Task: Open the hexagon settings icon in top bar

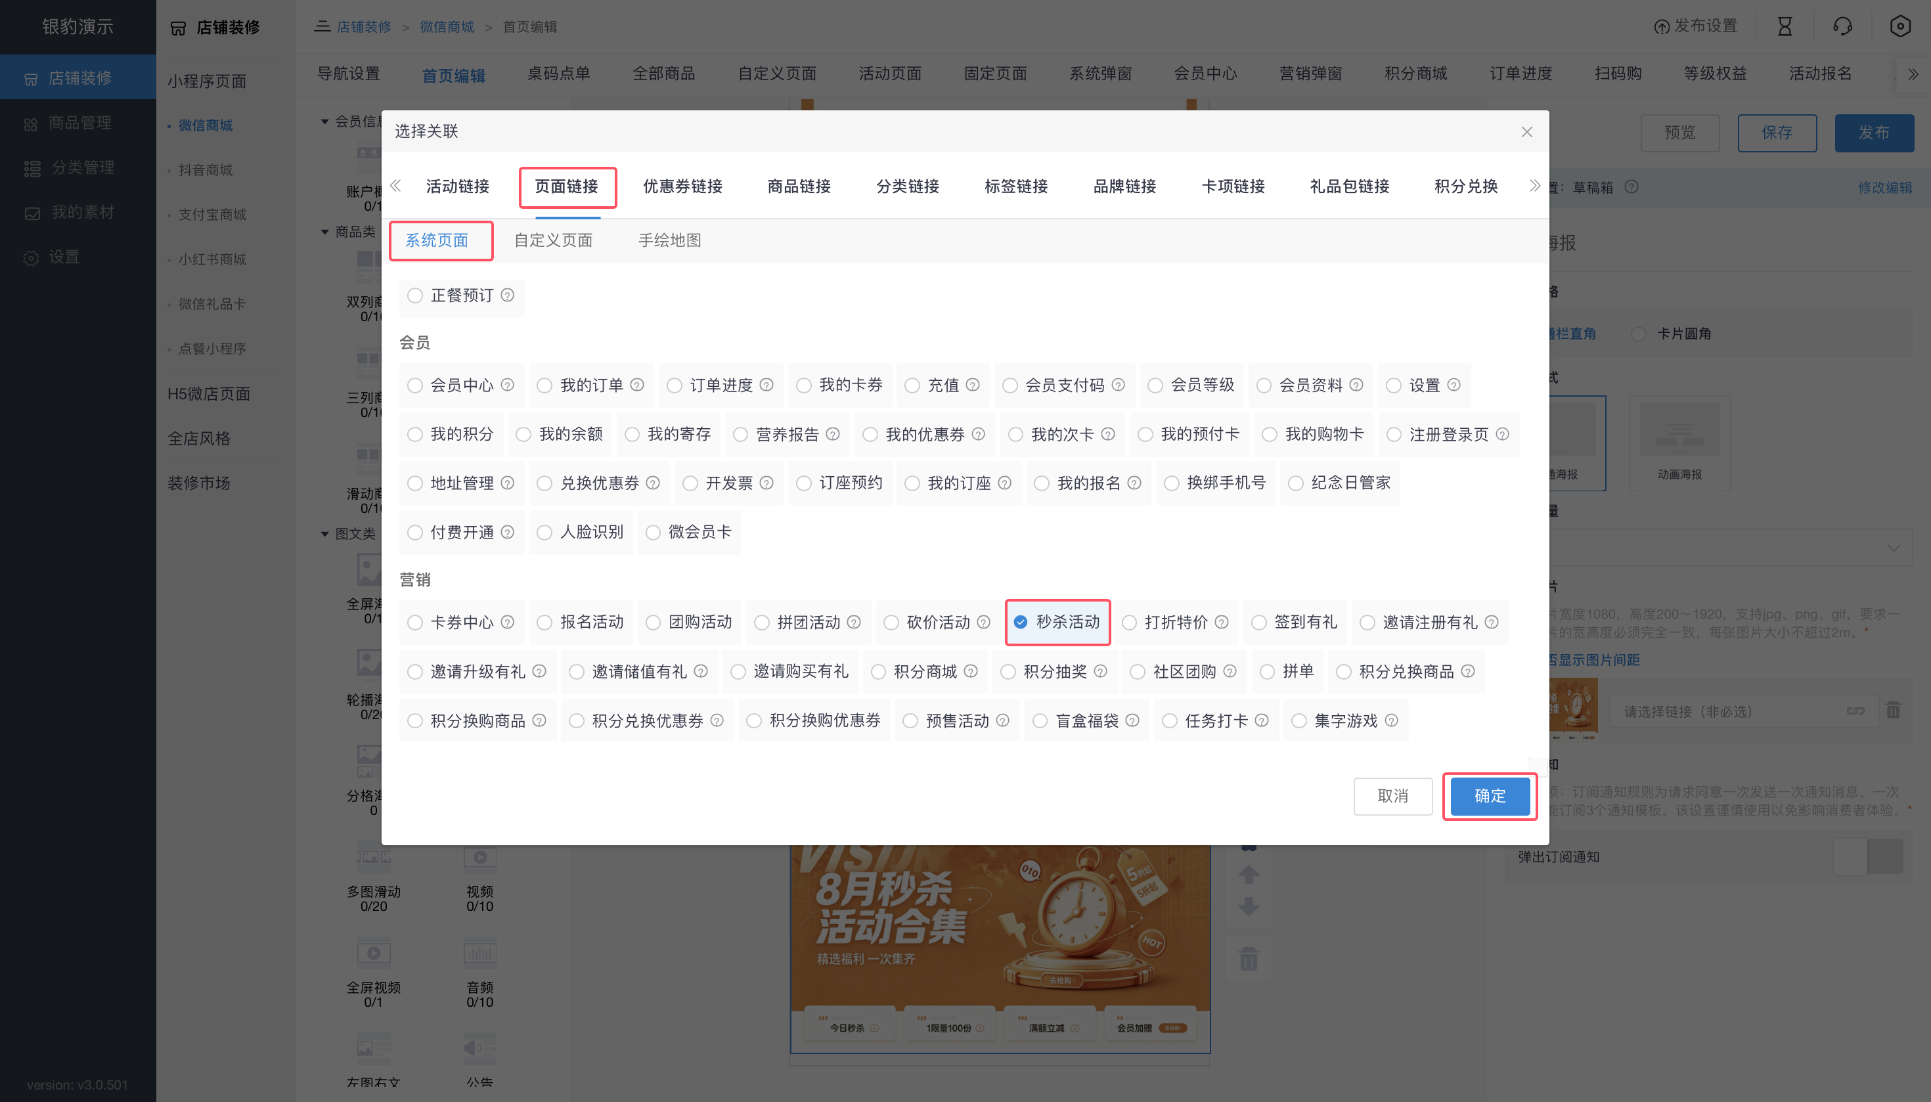Action: 1900,27
